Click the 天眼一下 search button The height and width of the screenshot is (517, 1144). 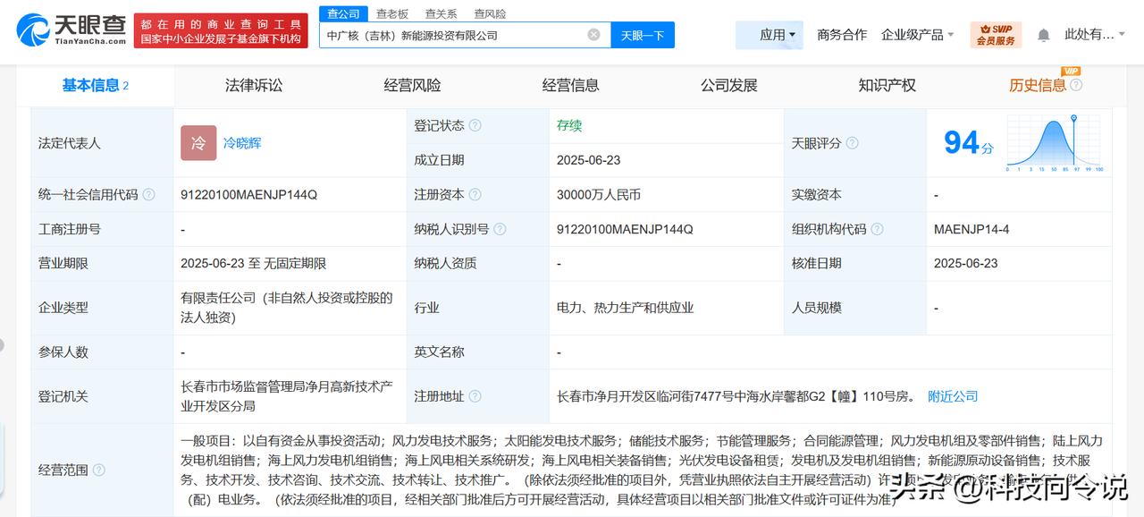tap(643, 35)
